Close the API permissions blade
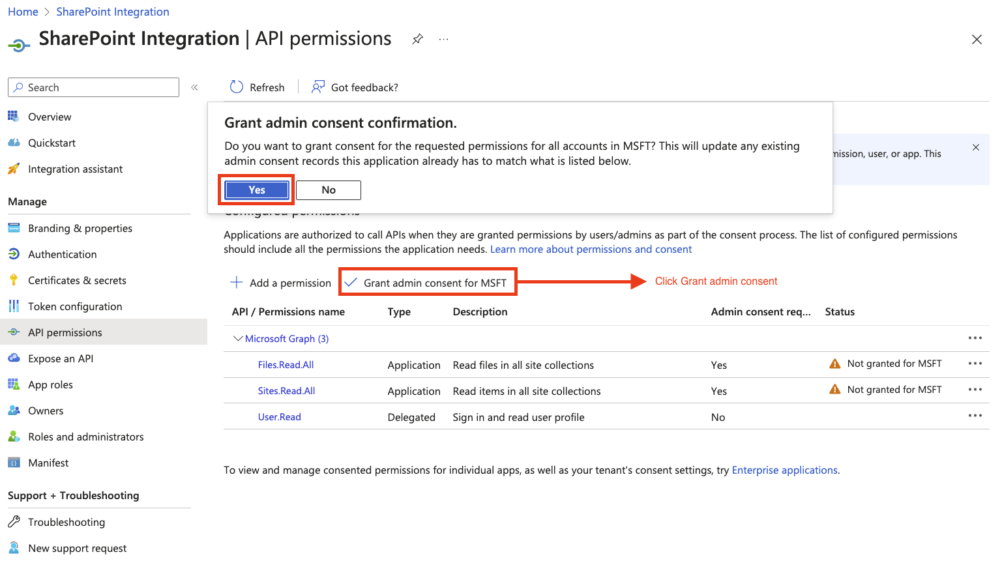 pyautogui.click(x=977, y=40)
